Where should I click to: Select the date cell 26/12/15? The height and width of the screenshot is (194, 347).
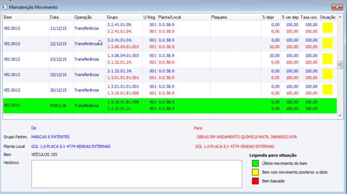(x=58, y=90)
